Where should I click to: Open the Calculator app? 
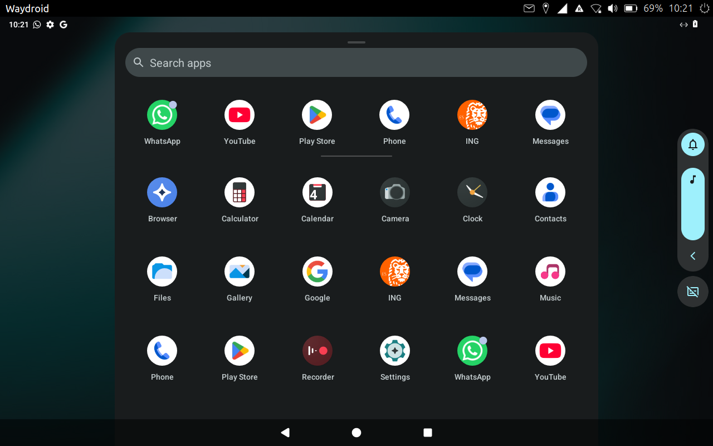[x=240, y=193]
